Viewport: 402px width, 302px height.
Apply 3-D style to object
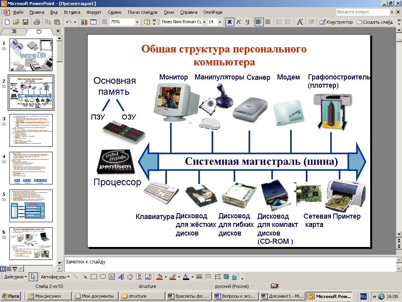(x=236, y=276)
